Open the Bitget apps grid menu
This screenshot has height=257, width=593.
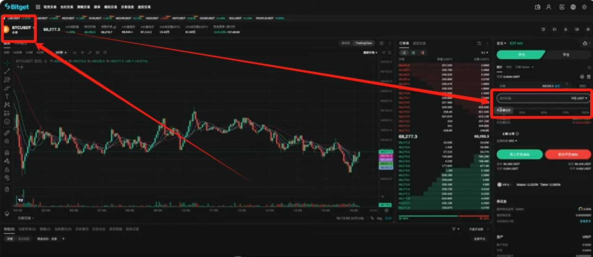pyautogui.click(x=38, y=7)
